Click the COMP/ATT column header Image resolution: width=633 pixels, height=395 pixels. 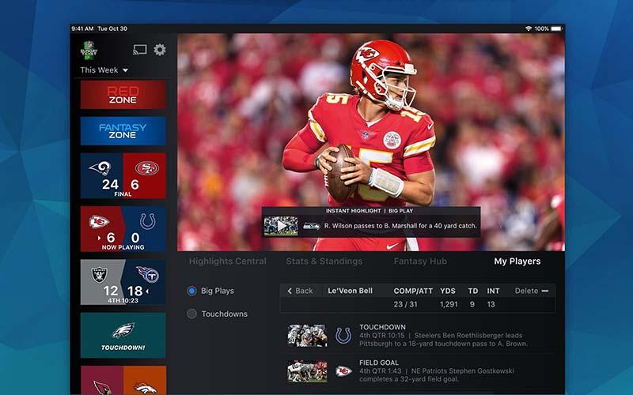point(413,291)
